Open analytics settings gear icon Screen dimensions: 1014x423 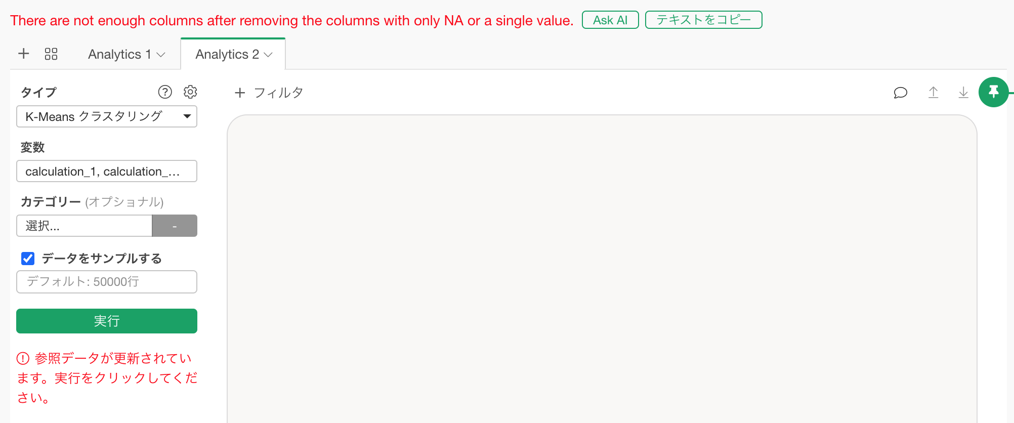pos(190,92)
